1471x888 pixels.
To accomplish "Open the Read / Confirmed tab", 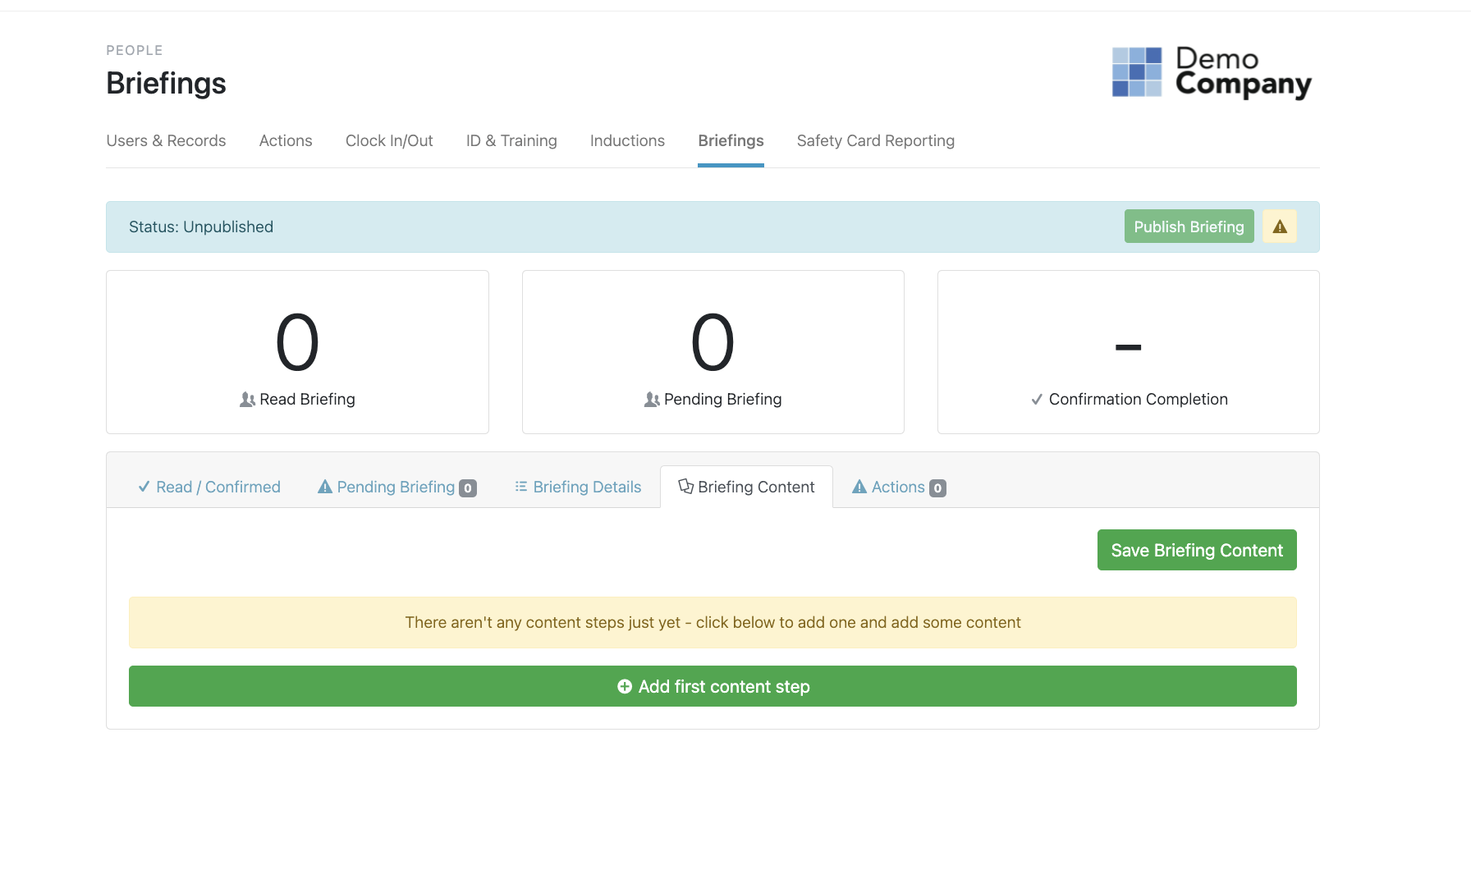I will (209, 487).
